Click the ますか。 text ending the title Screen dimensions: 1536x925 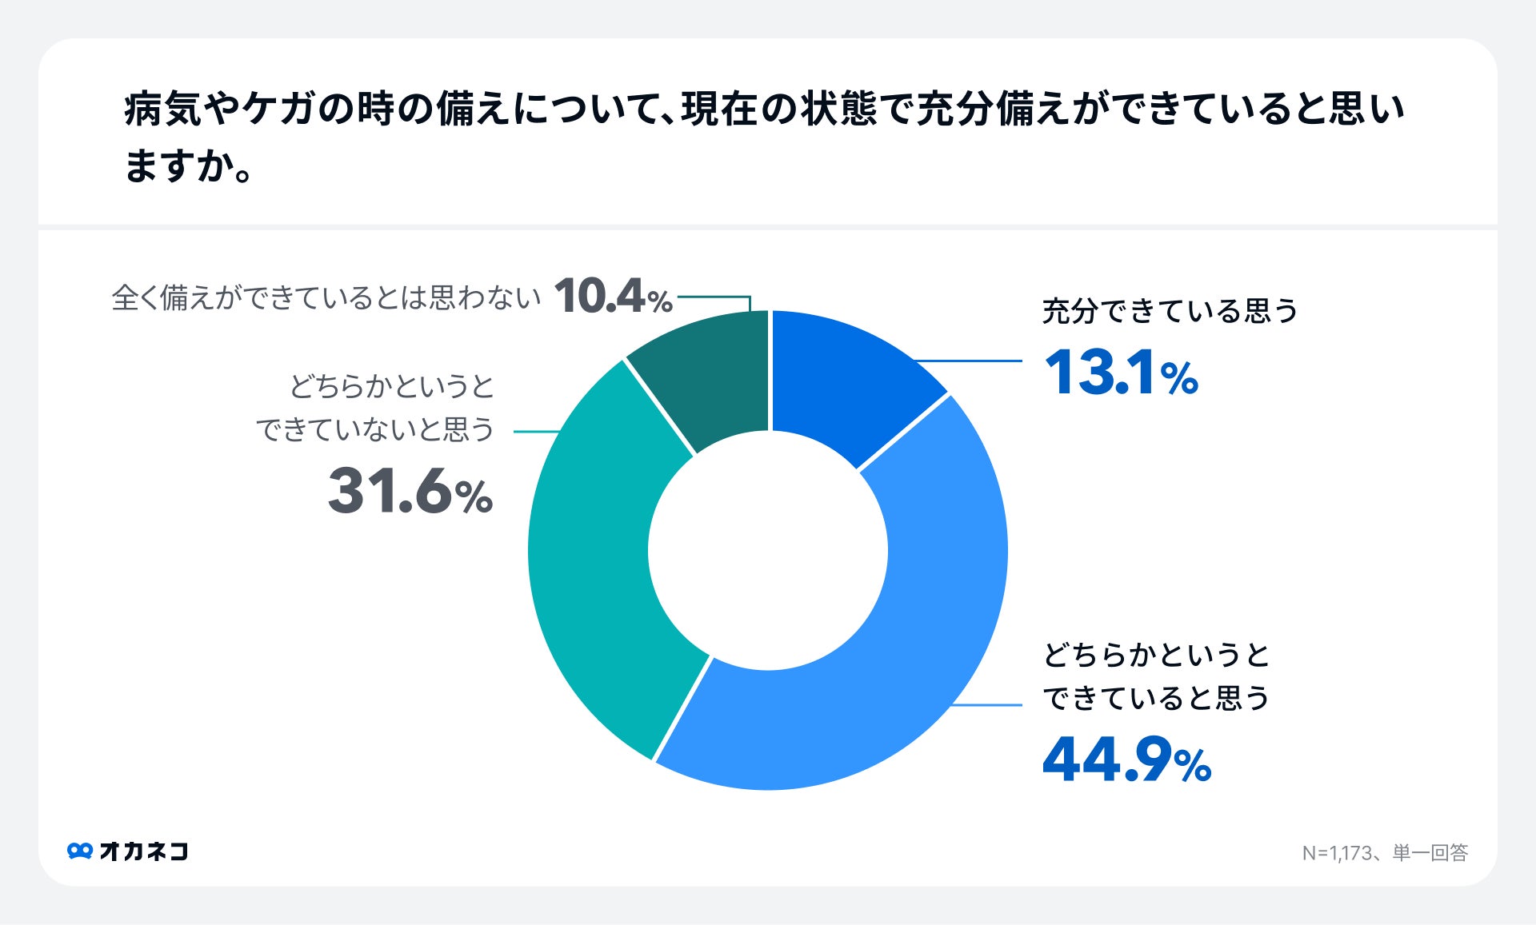point(190,165)
